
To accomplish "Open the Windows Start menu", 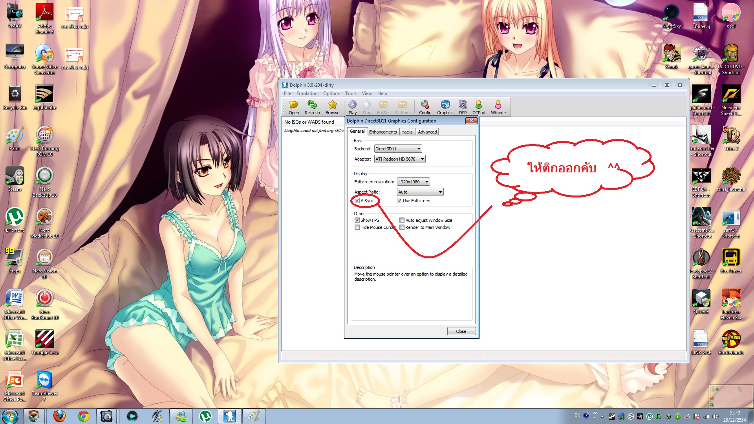I will coord(10,416).
